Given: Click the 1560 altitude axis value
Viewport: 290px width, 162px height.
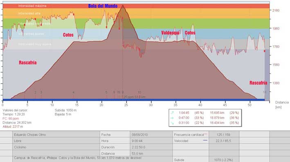Looking at the screenshot, I should point(276,65).
